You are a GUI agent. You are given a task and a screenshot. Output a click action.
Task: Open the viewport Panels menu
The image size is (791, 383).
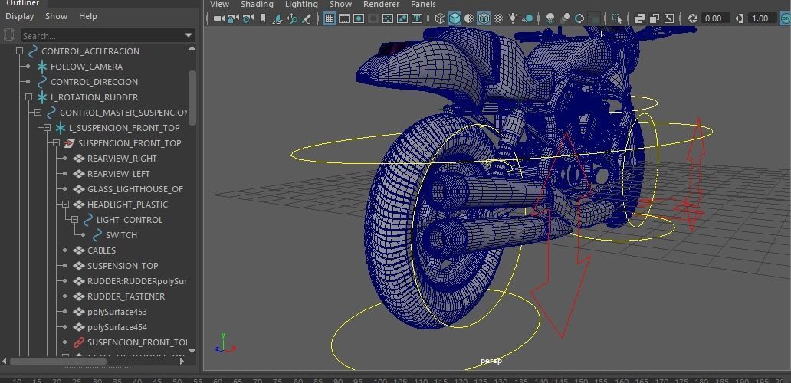423,4
